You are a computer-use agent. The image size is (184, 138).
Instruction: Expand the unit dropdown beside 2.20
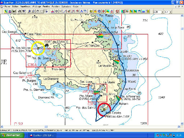click(x=170, y=12)
